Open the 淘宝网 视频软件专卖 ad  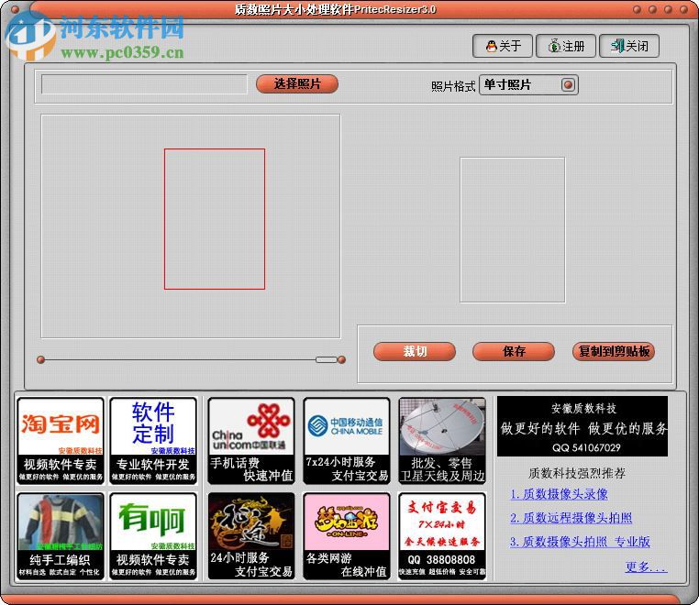coord(61,441)
